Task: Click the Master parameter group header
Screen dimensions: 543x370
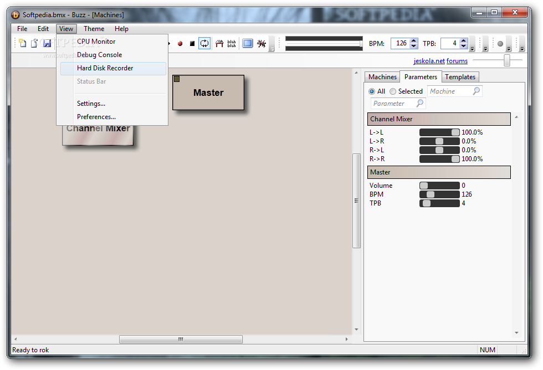Action: 439,172
